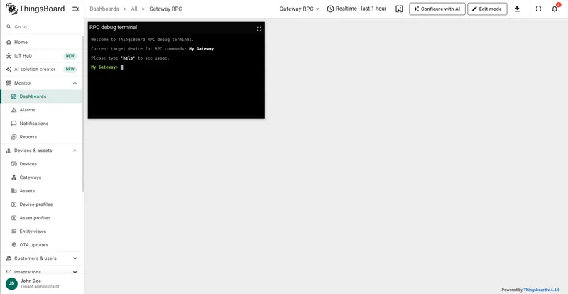The width and height of the screenshot is (568, 294).
Task: Open the notifications bell
Action: [x=555, y=9]
